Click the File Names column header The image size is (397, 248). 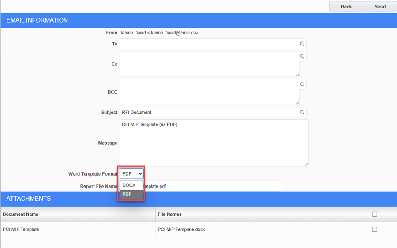[x=169, y=214]
